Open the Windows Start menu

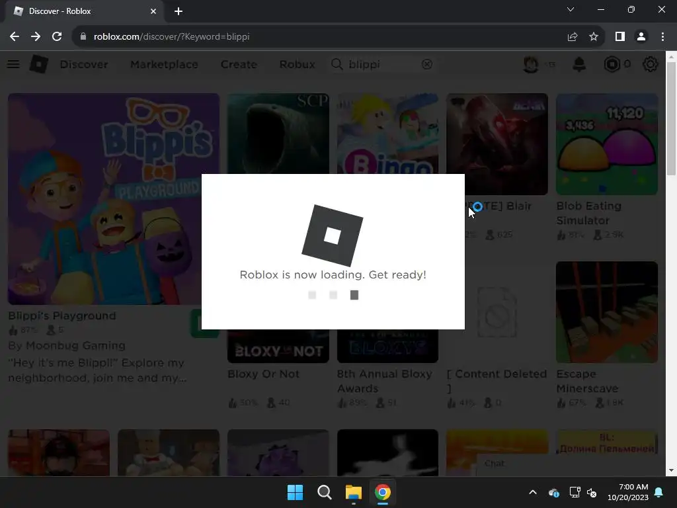[296, 492]
